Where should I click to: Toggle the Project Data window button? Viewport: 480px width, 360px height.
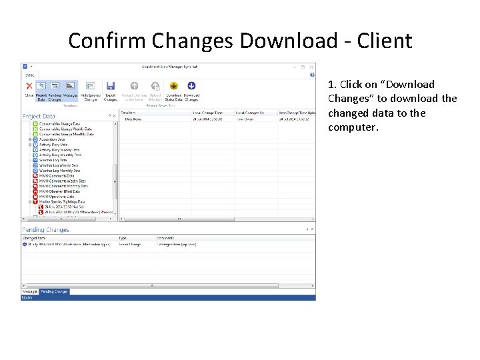tap(41, 91)
